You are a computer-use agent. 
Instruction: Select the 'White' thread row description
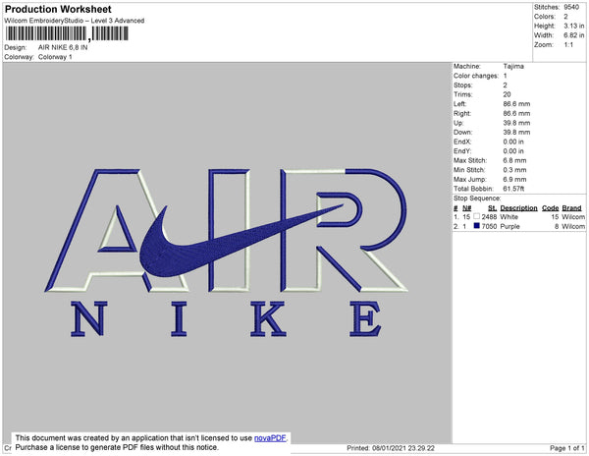click(x=509, y=217)
